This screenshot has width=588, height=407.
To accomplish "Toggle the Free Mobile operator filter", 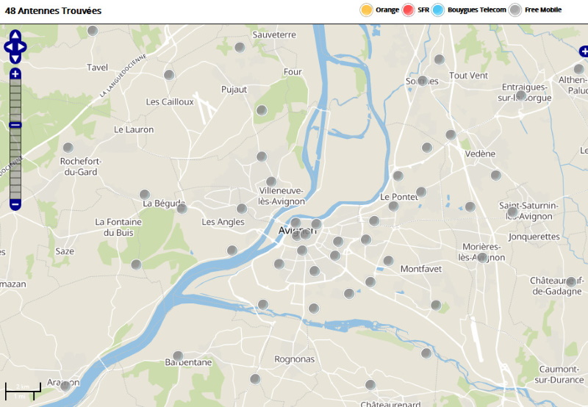I will point(516,10).
